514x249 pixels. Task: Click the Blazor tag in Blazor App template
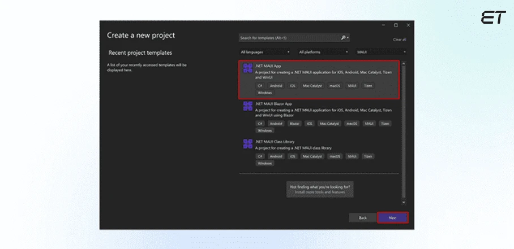point(293,124)
